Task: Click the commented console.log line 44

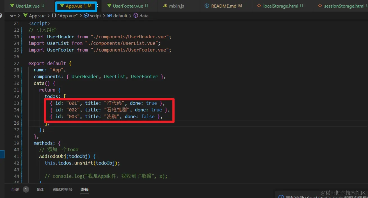Action: (106, 176)
